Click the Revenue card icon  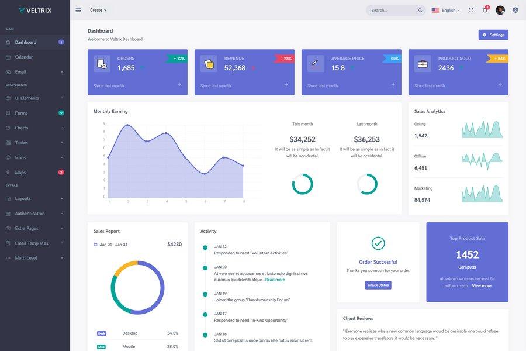[x=209, y=64]
